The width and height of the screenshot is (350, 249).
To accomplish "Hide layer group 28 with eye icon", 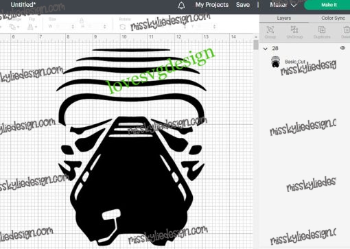I will [342, 48].
